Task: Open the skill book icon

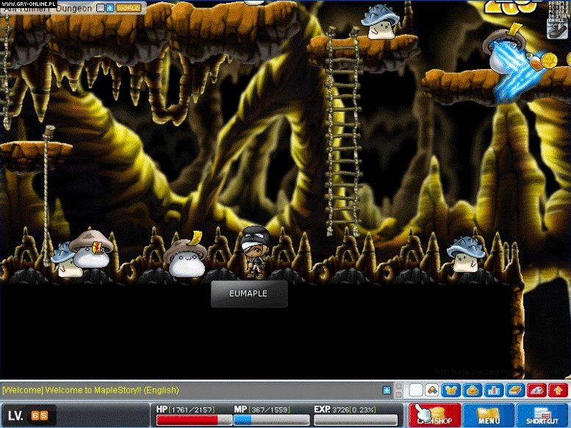Action: pos(514,390)
